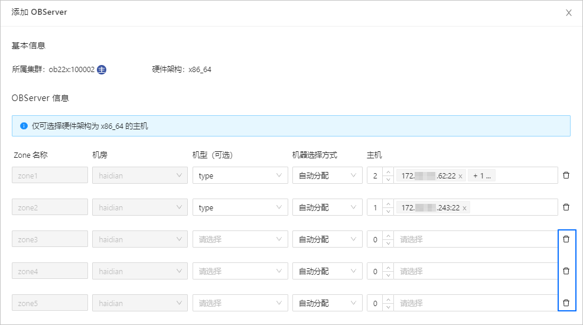
Task: Delete the zone5 row with trash icon
Action: pyautogui.click(x=566, y=303)
